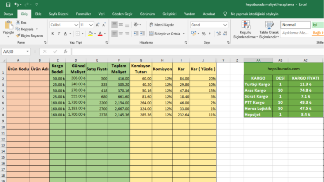This screenshot has width=324, height=182.
Task: Apply yellow fill color bucket
Action: pyautogui.click(x=90, y=33)
